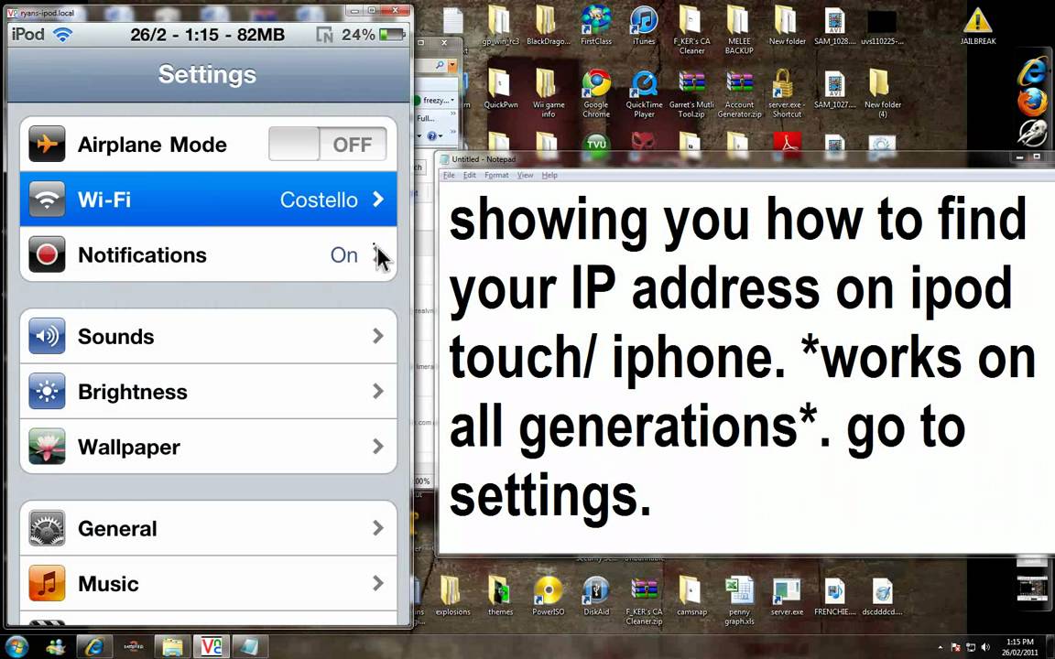Select the penny graph.xls spreadsheet file
The width and height of the screenshot is (1055, 659).
739,600
